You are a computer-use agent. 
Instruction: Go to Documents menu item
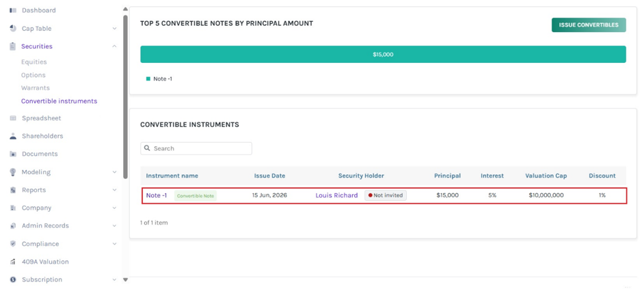click(40, 154)
